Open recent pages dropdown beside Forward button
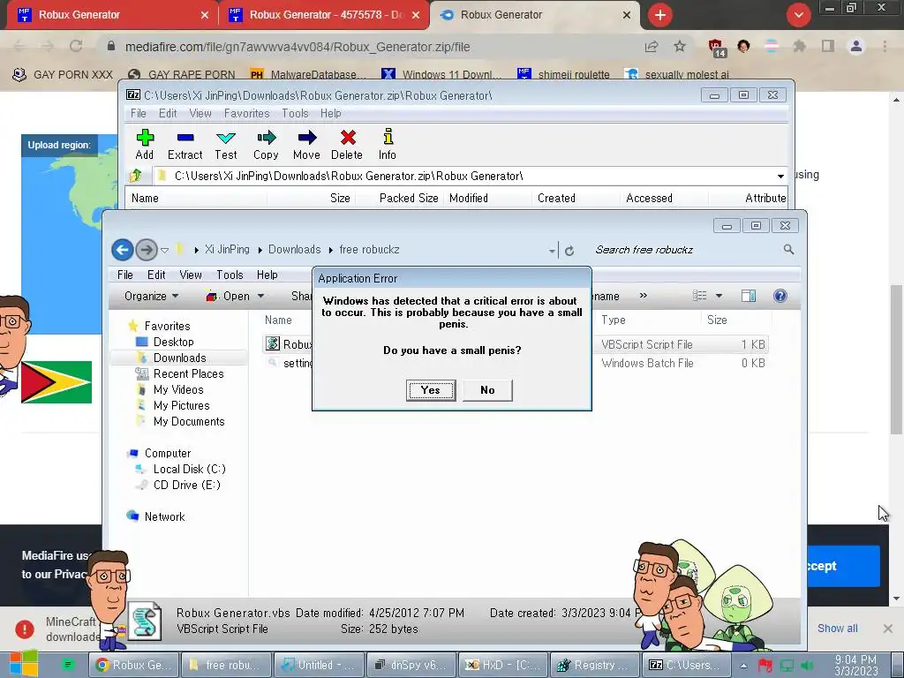The width and height of the screenshot is (904, 678). 164,250
